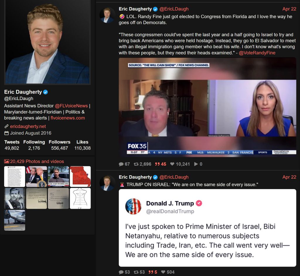Click the reply icon showing 67 comments
The image size is (300, 276).
pos(121,164)
